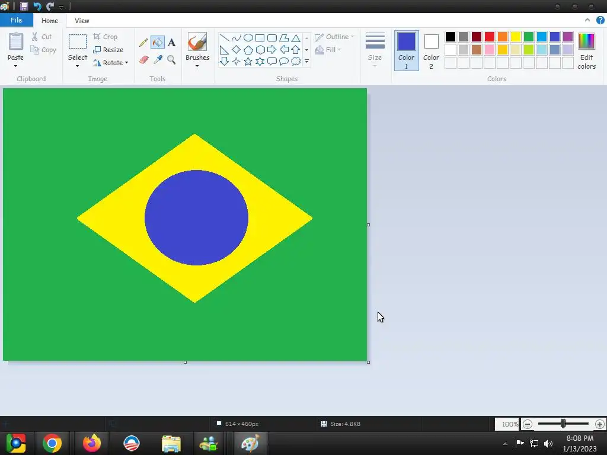607x455 pixels.
Task: Open the shape Outline dropdown
Action: click(334, 37)
